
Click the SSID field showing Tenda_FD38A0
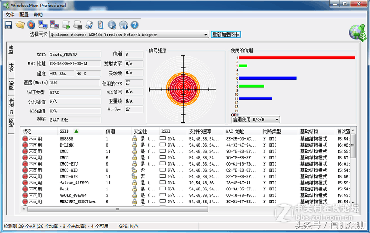click(75, 55)
